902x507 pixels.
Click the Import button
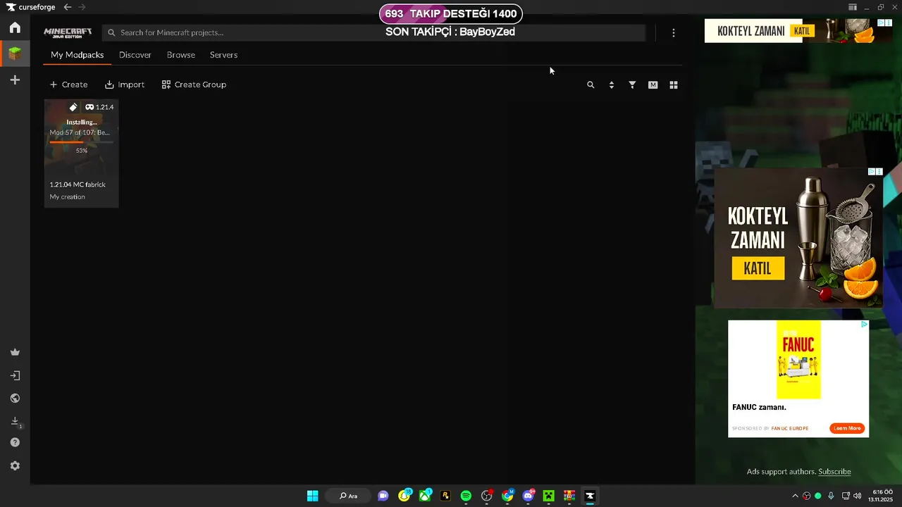pyautogui.click(x=125, y=84)
